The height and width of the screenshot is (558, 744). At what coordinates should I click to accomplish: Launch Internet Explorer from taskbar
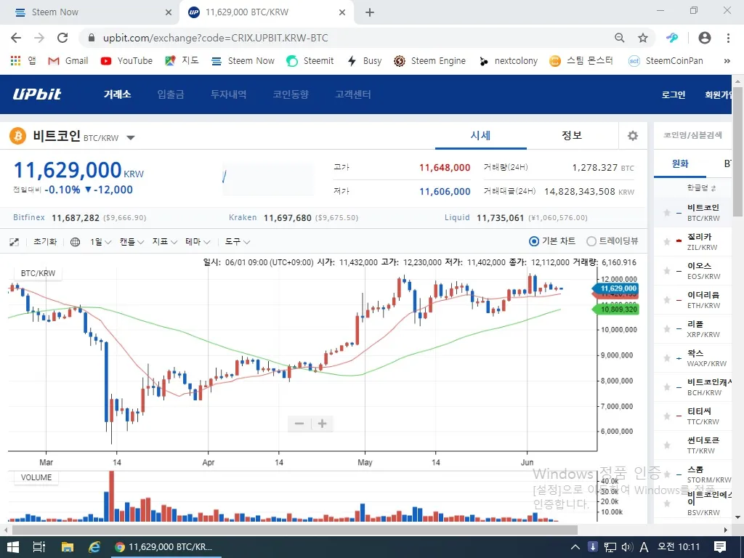tap(94, 547)
